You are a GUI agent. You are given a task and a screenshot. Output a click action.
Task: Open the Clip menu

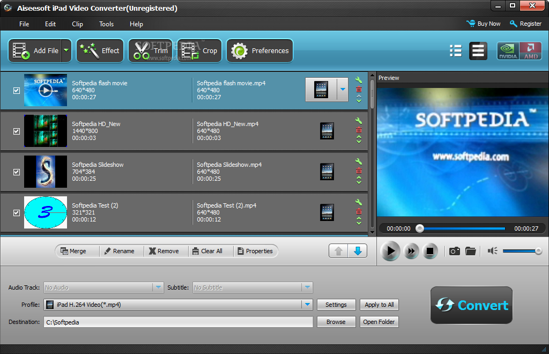77,24
